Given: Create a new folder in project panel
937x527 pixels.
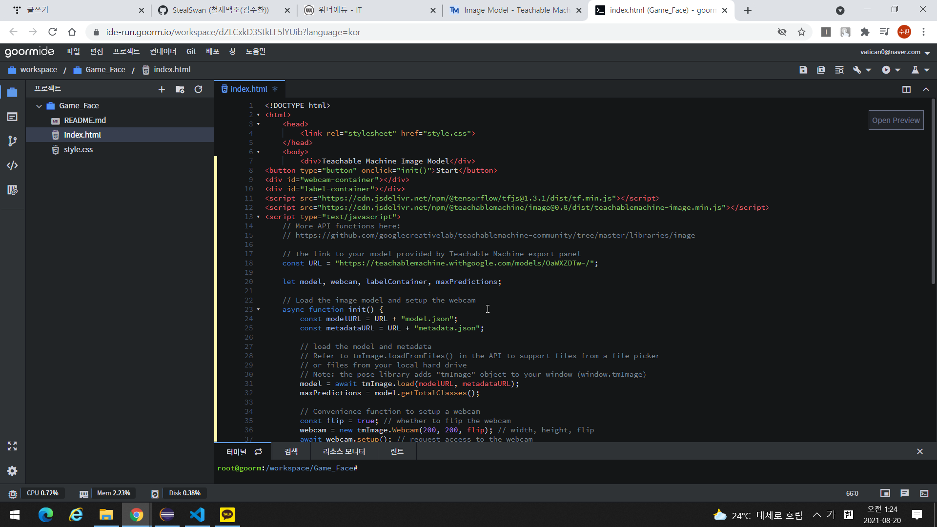Looking at the screenshot, I should pyautogui.click(x=180, y=89).
